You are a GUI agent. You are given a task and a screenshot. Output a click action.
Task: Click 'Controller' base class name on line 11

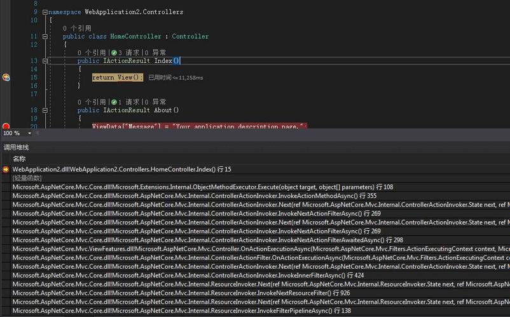(x=190, y=36)
